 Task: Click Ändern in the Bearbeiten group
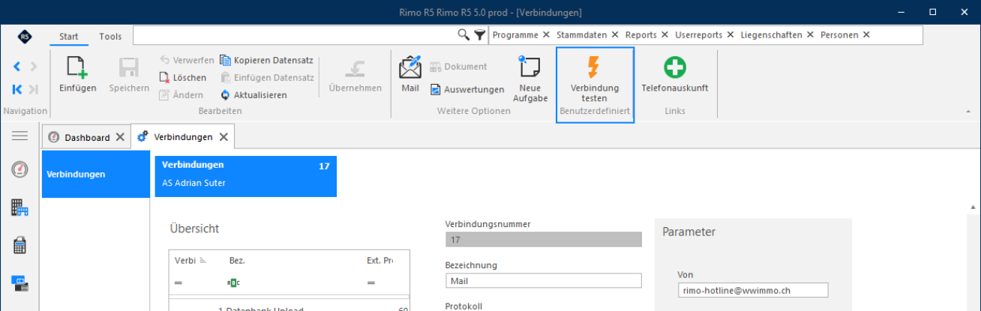point(181,94)
